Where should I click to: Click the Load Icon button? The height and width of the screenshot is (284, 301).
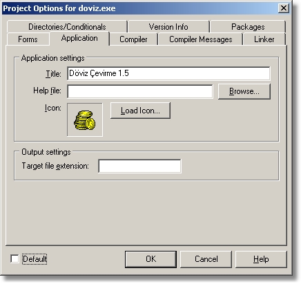140,111
